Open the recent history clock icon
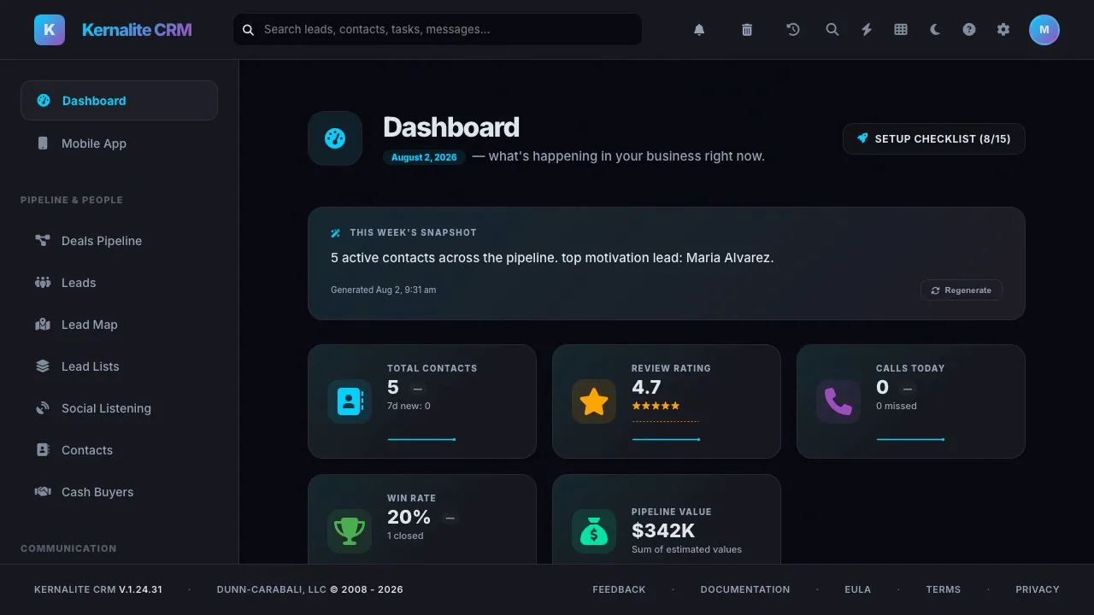Viewport: 1094px width, 615px height. coord(793,30)
